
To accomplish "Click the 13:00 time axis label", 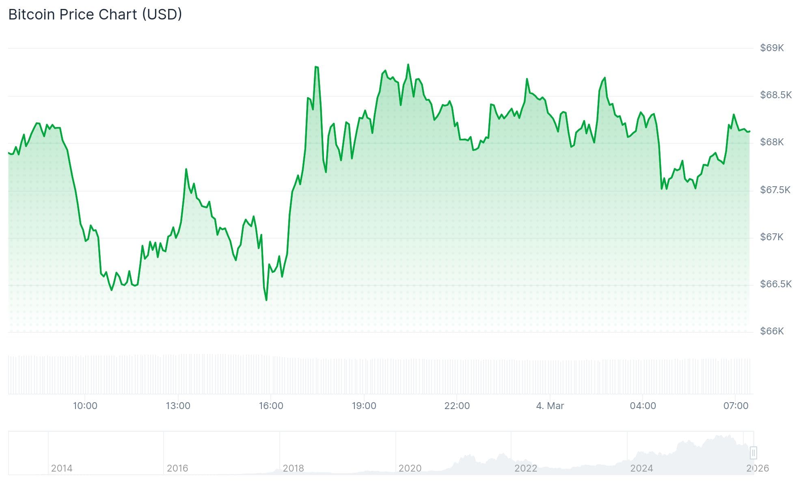I will (178, 406).
